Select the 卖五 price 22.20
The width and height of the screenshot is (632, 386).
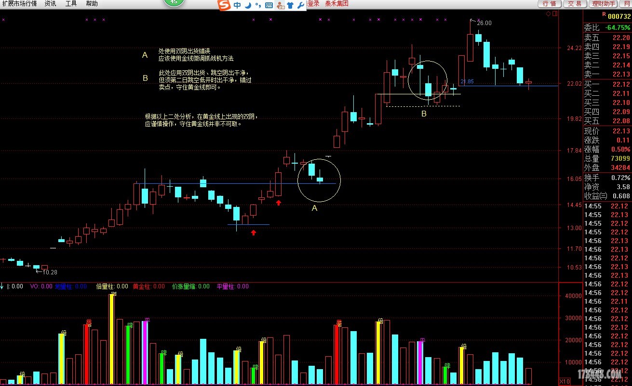click(x=621, y=38)
